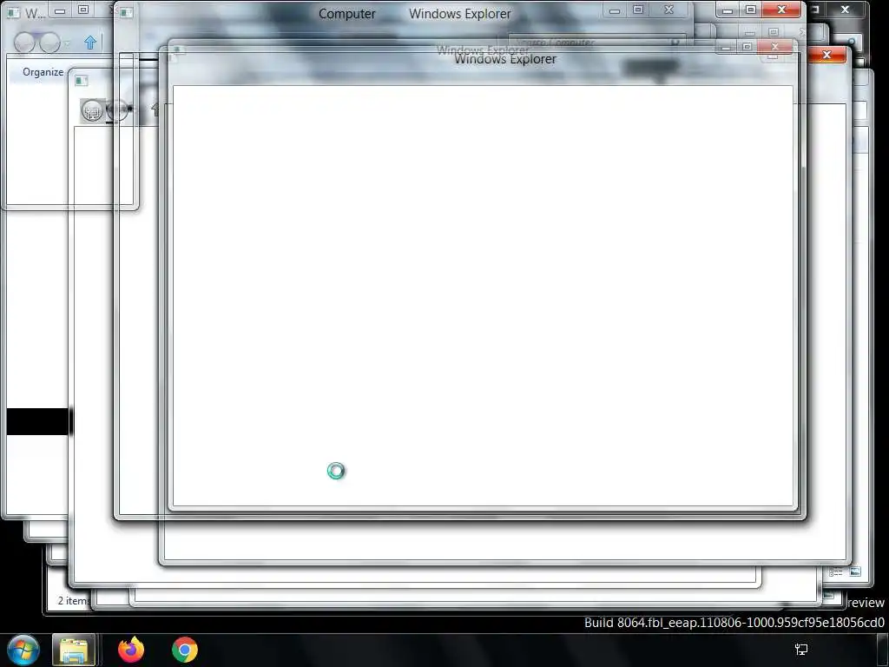Minimize the top-left W... window
Viewport: 889px width, 667px height.
[x=60, y=10]
